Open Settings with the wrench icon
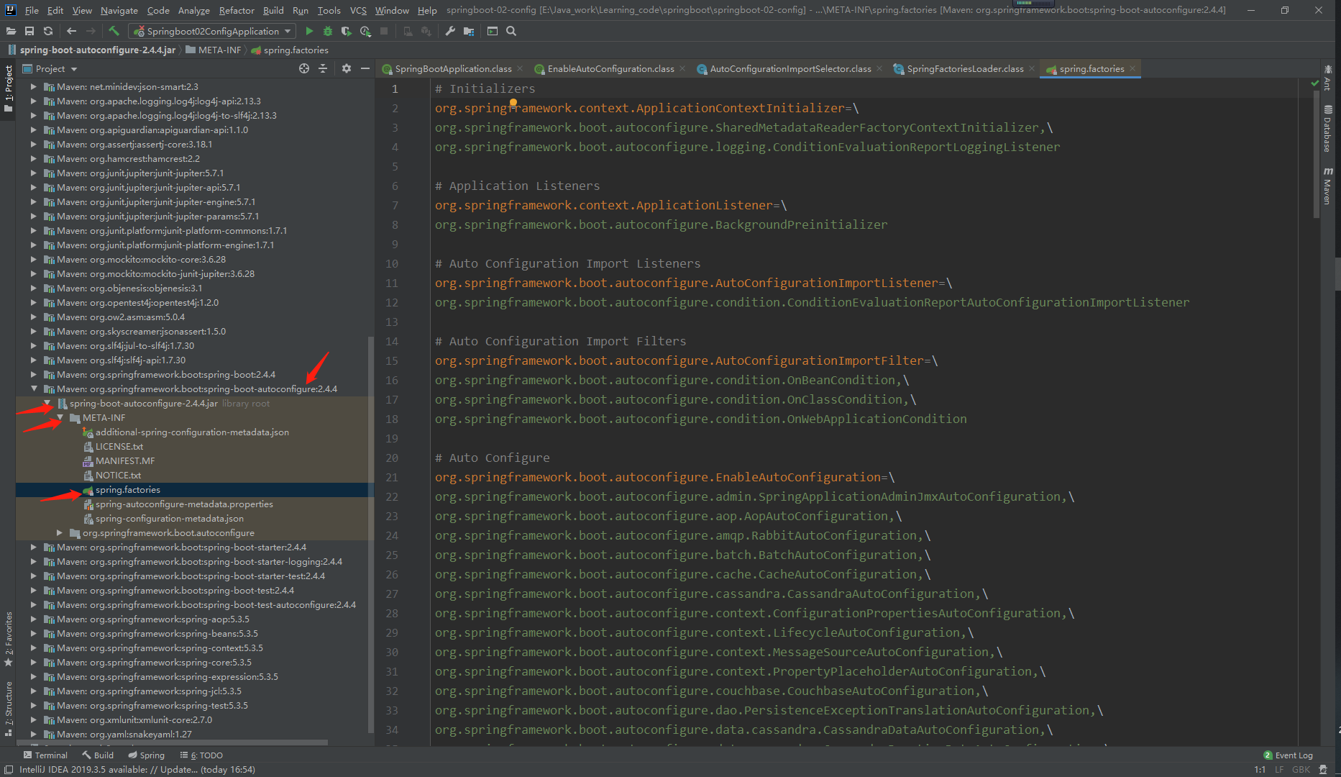 click(x=450, y=31)
